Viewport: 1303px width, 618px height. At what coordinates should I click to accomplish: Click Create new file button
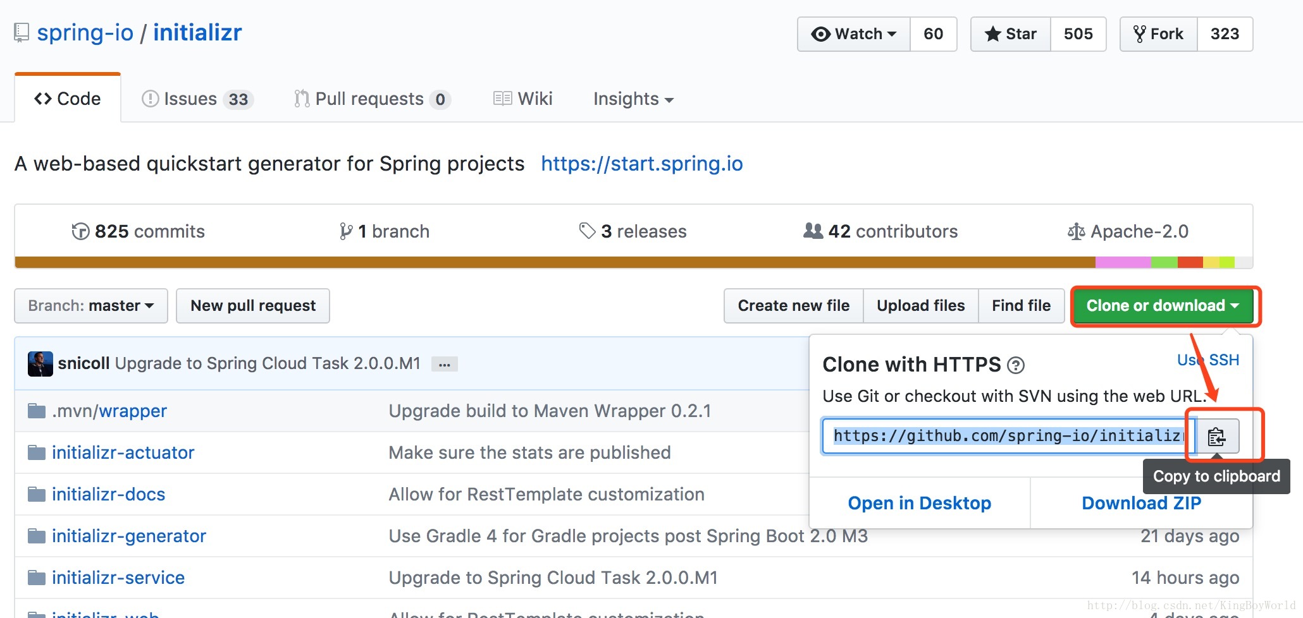coord(793,306)
